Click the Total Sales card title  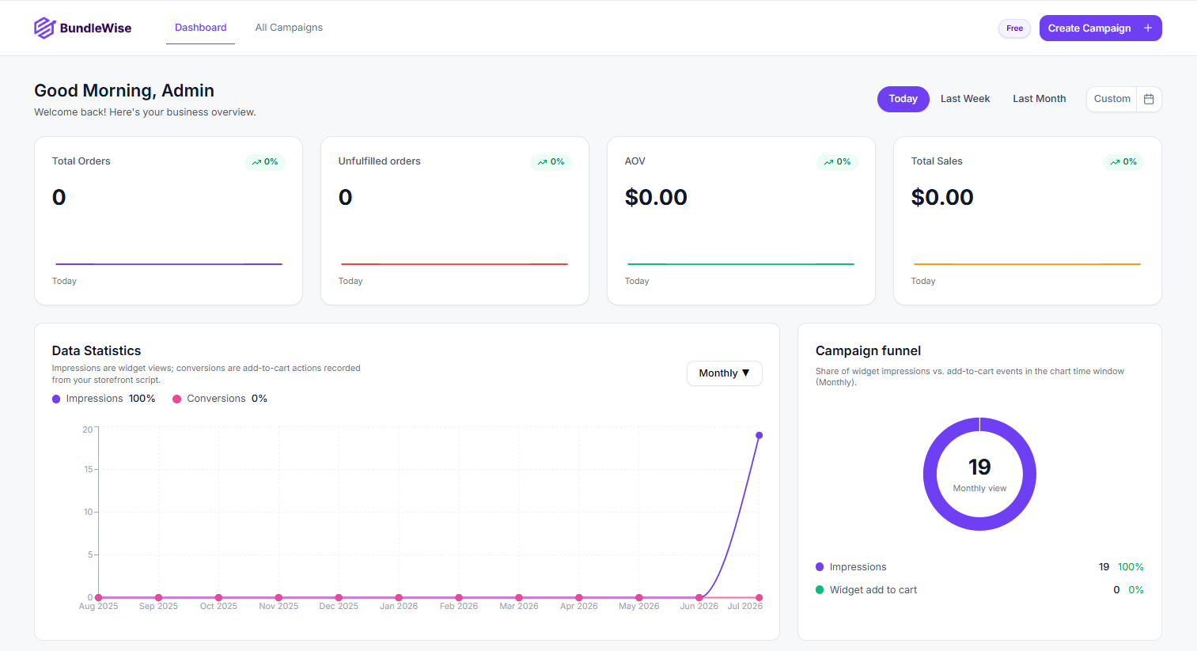click(937, 161)
